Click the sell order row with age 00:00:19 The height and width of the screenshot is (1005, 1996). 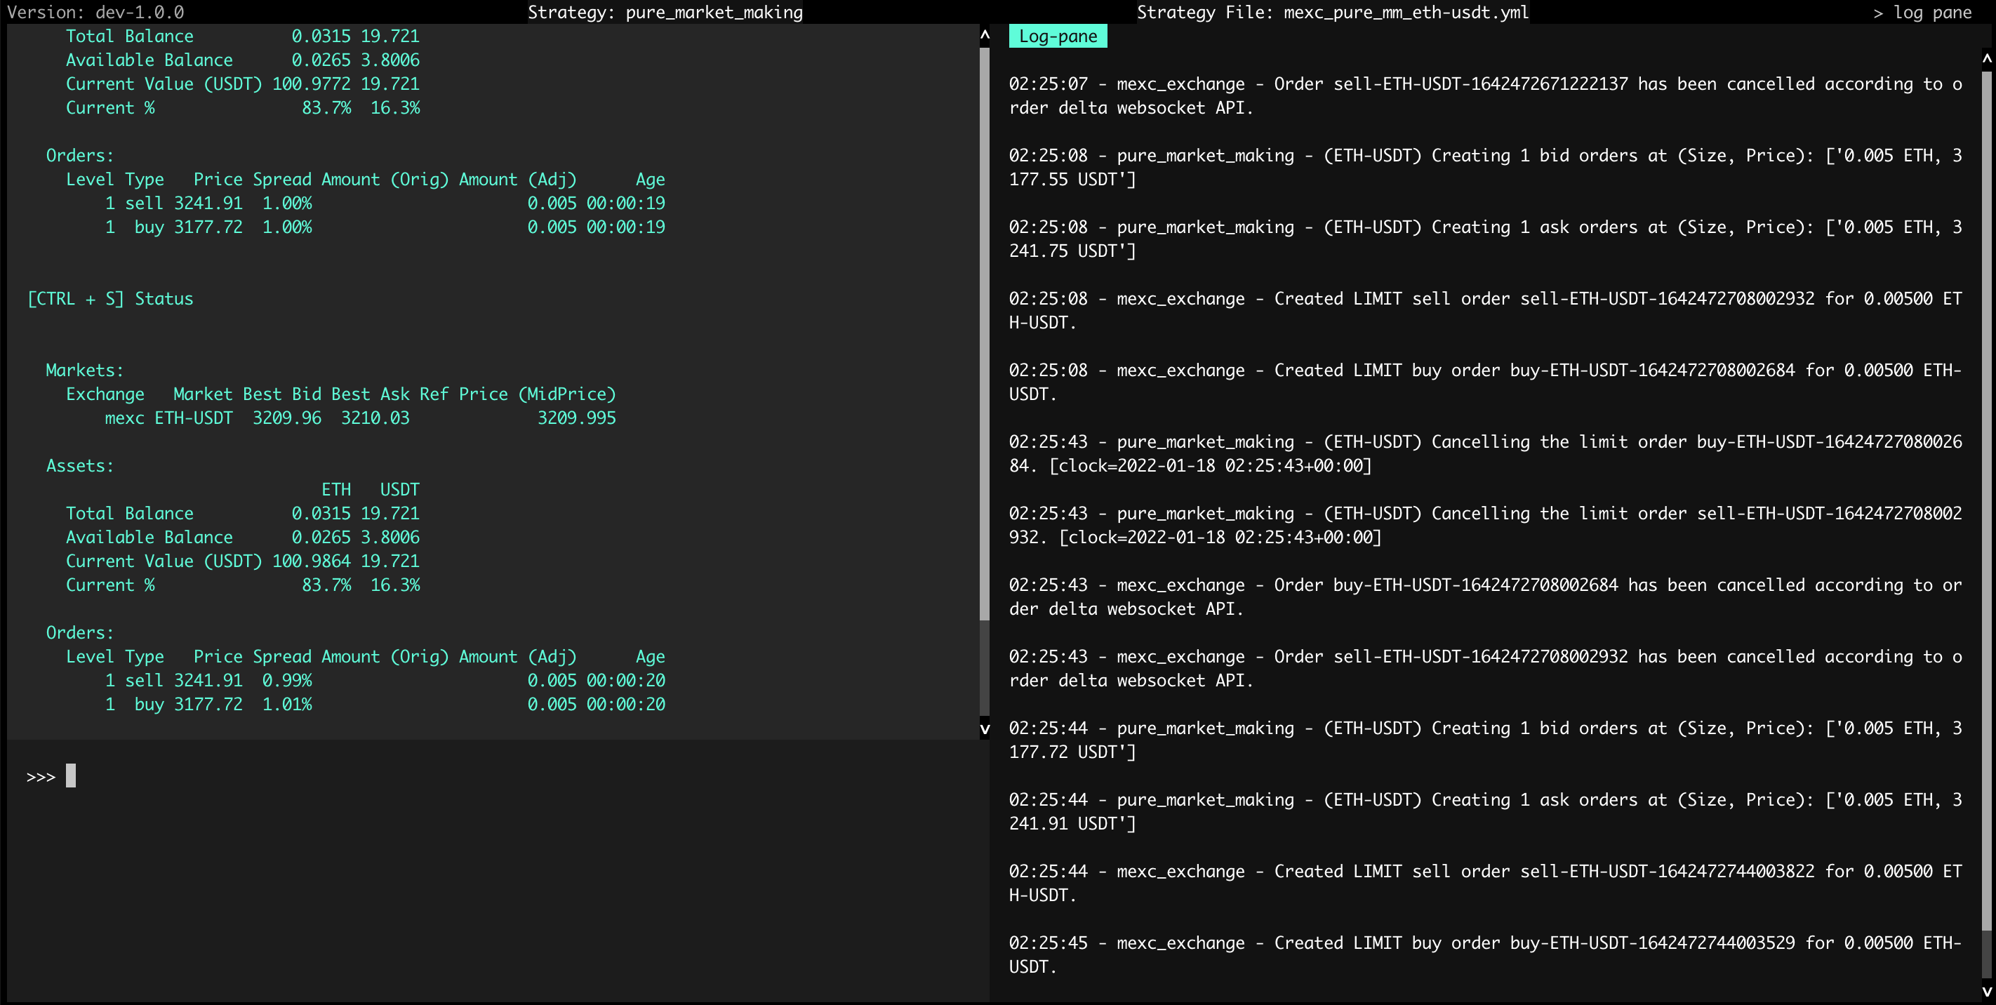[385, 203]
